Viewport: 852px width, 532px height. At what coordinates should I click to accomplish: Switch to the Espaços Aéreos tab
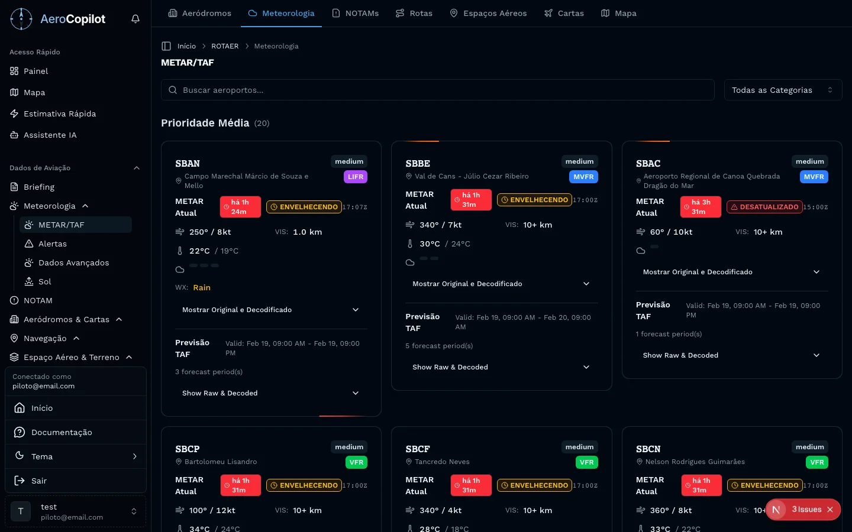click(x=488, y=13)
